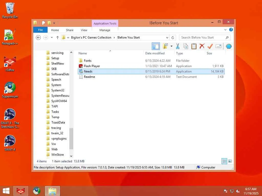The image size is (262, 196).
Task: Switch to Details view layout
Action: click(224, 161)
